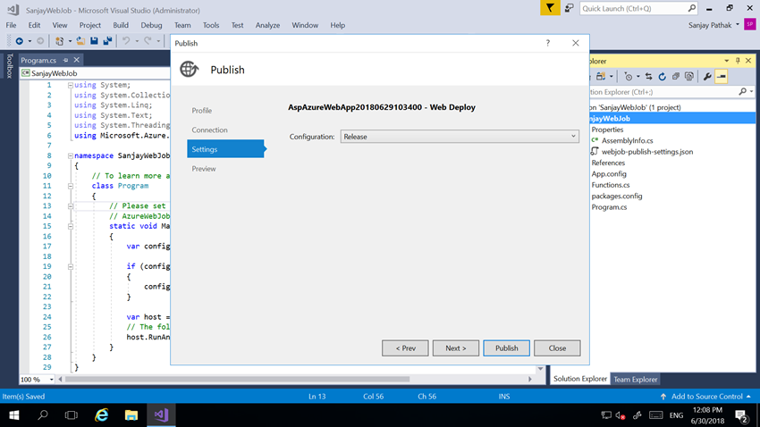Image resolution: width=760 pixels, height=427 pixels.
Task: Collapse the class Program block
Action: point(71,186)
